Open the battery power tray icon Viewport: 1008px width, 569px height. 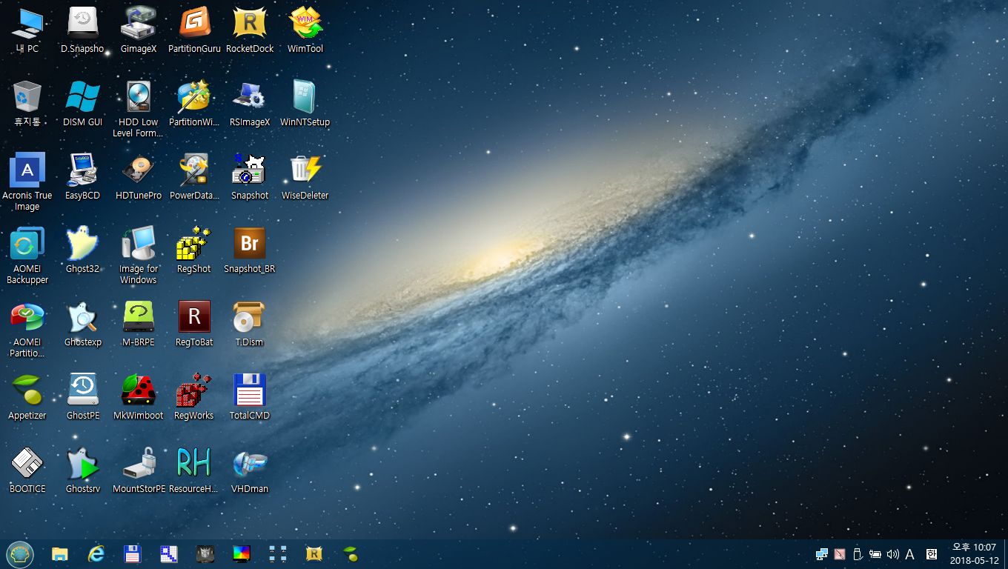[x=875, y=554]
